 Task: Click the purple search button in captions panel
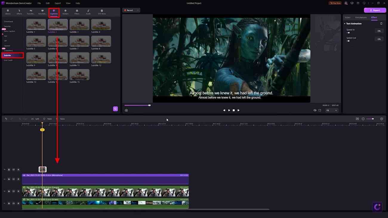(116, 109)
